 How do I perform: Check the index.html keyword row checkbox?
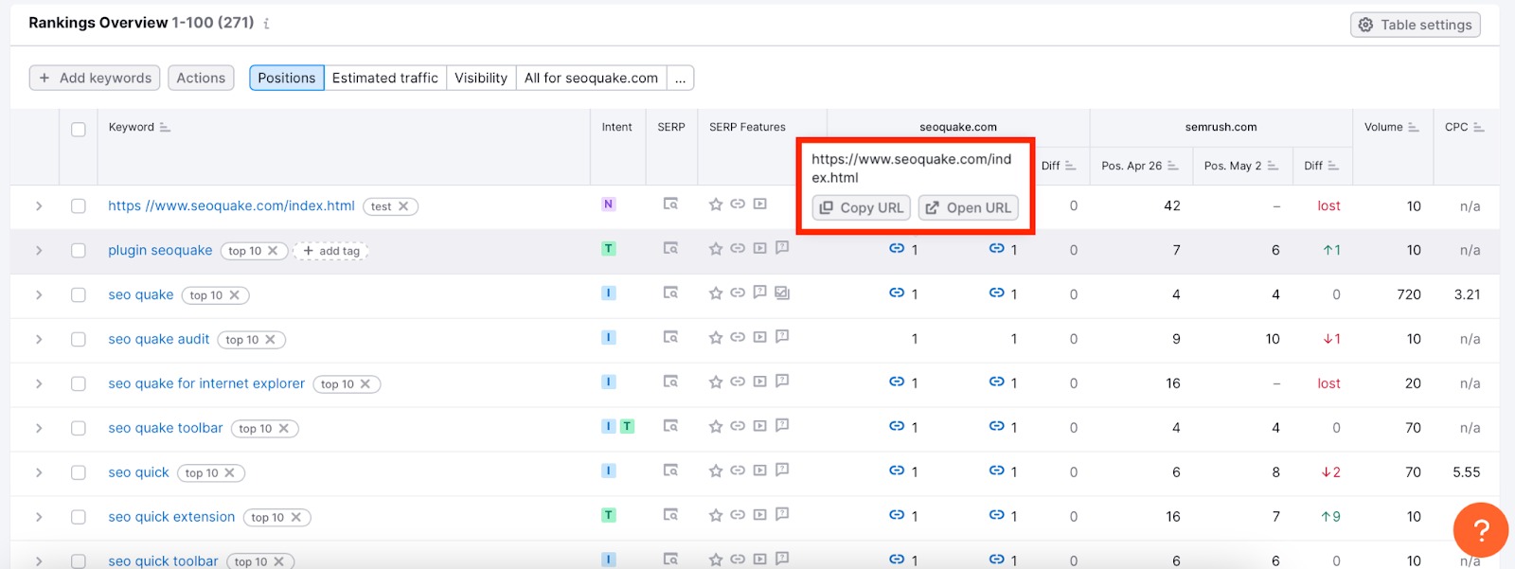pyautogui.click(x=79, y=206)
